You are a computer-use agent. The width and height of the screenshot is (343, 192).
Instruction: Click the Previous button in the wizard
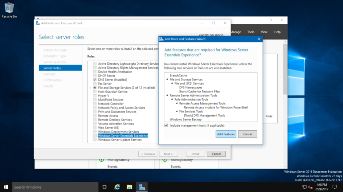coord(148,154)
